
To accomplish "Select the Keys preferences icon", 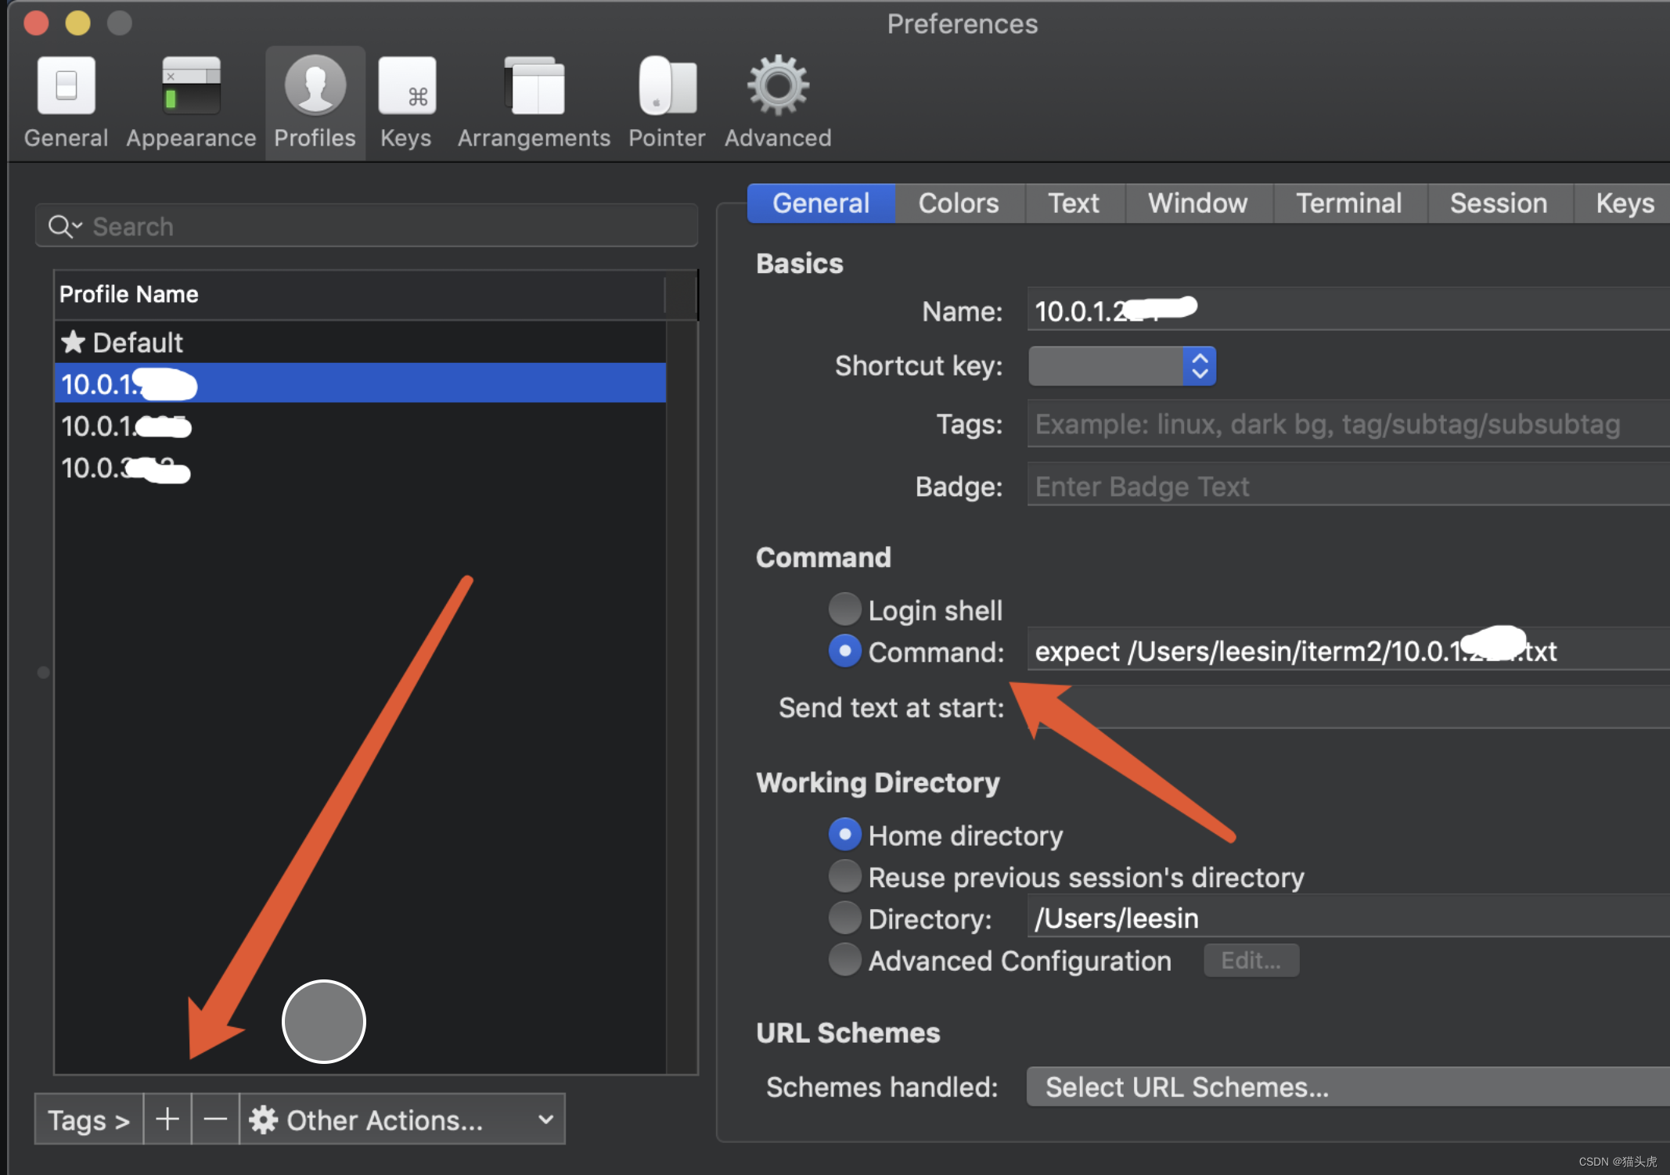I will 406,86.
